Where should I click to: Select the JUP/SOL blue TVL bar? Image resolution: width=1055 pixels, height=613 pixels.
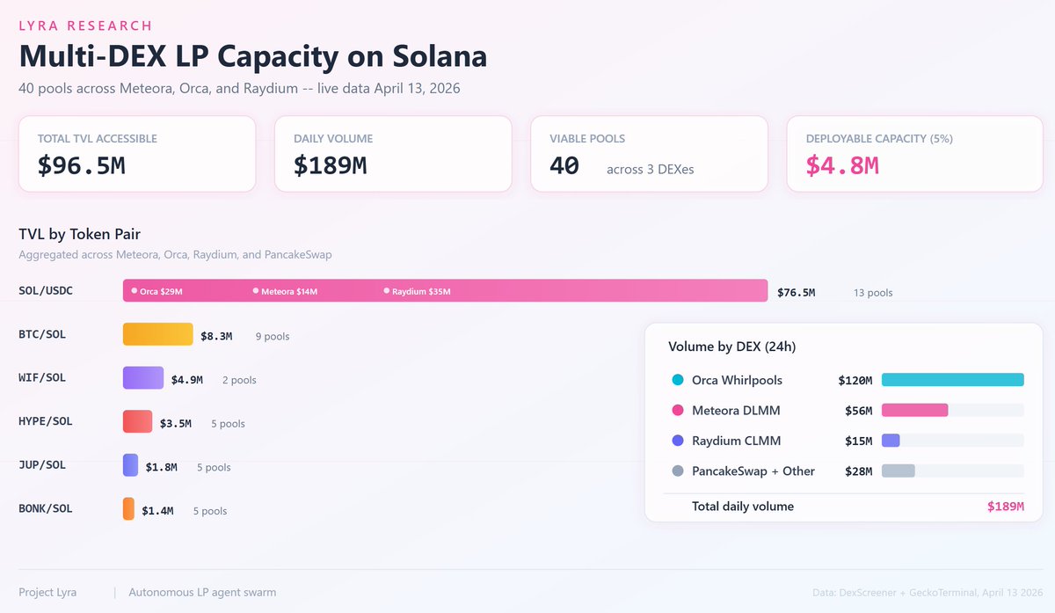click(130, 465)
